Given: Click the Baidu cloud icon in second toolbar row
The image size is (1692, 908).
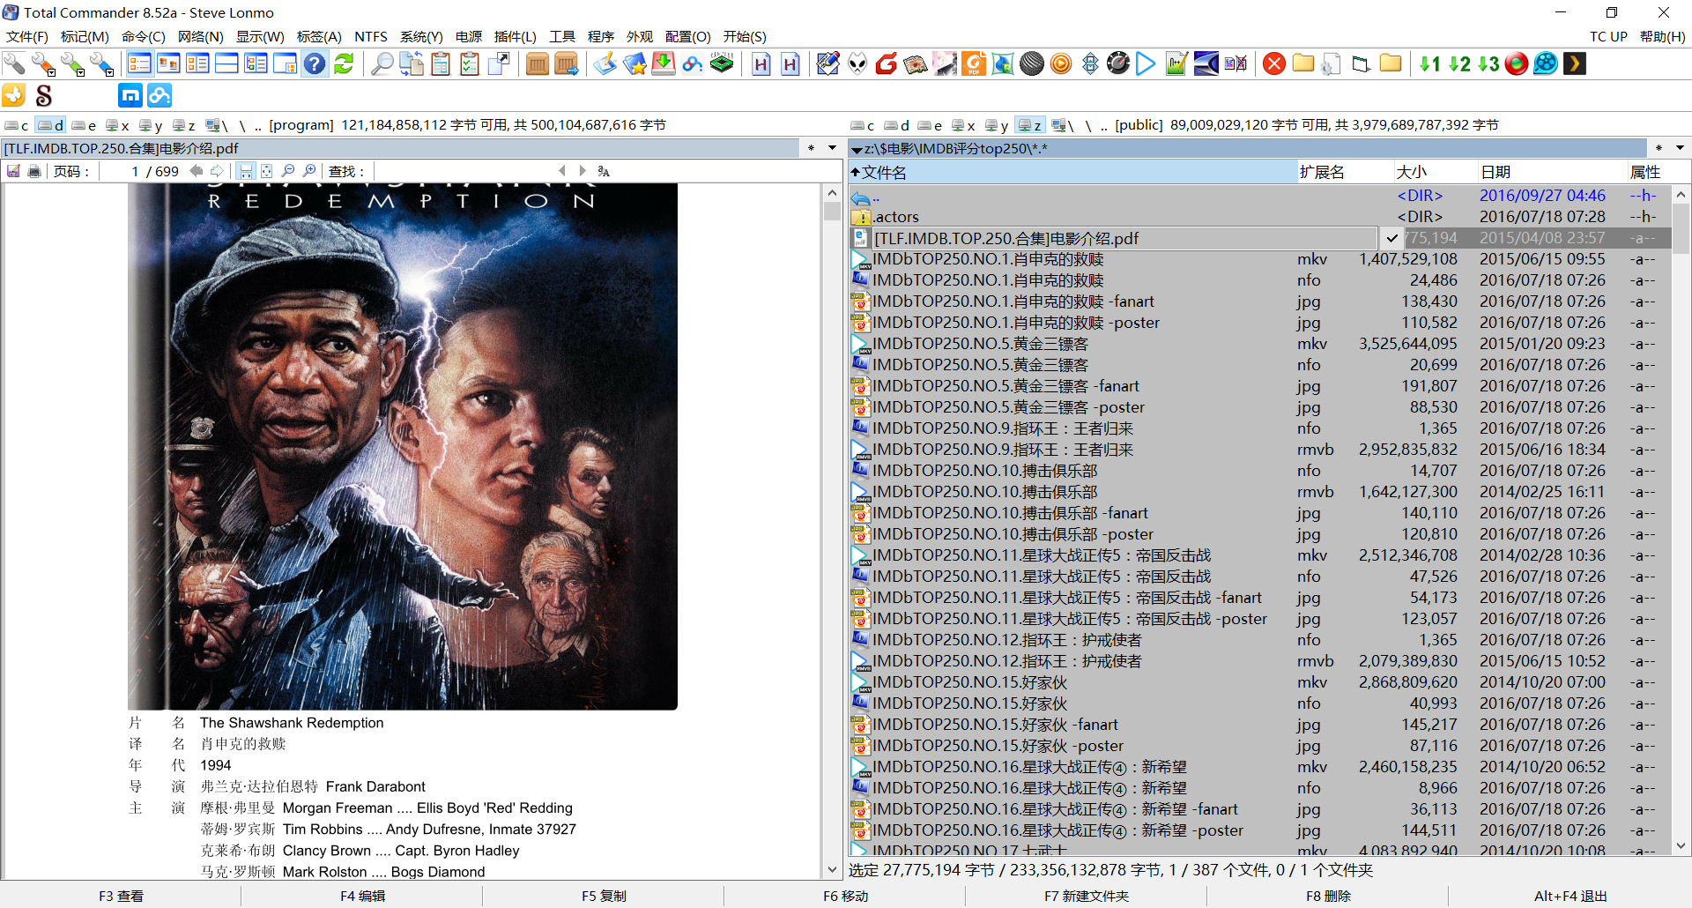Looking at the screenshot, I should tap(160, 95).
